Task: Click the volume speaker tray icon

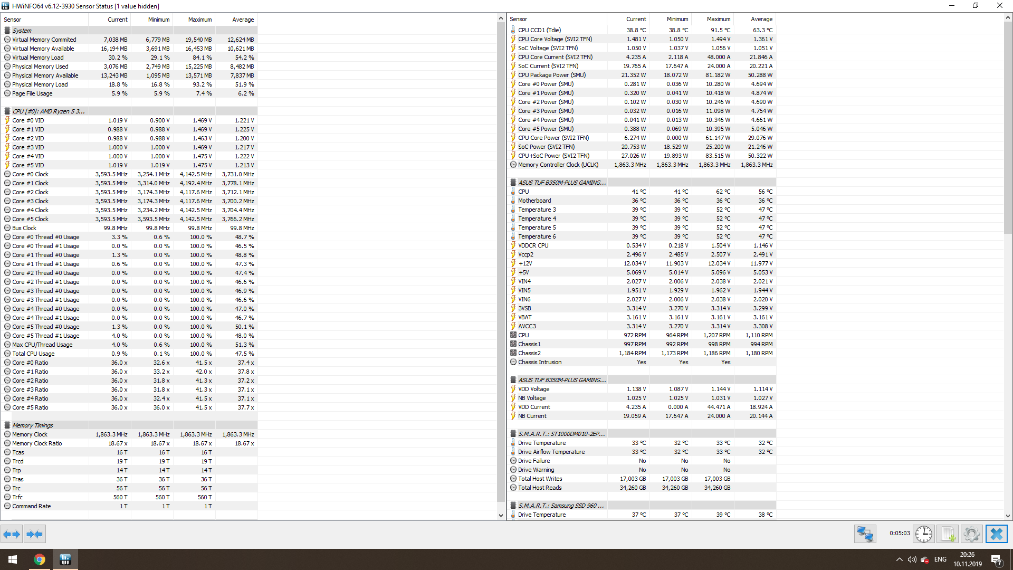Action: pyautogui.click(x=912, y=559)
